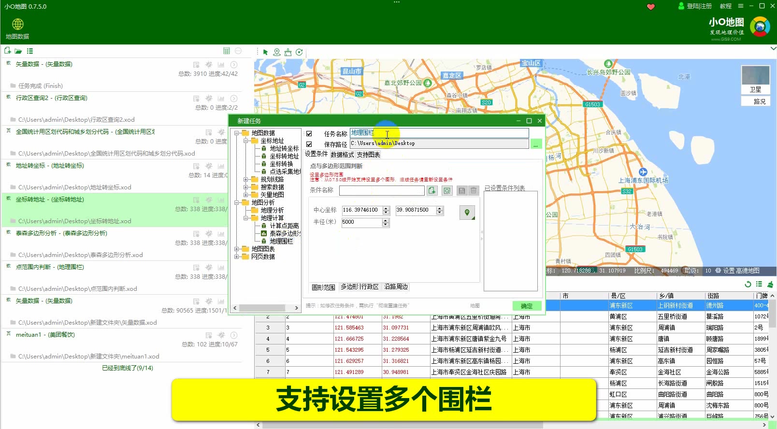The image size is (777, 429).
Task: Click the circular more-options icon above task list
Action: click(238, 51)
